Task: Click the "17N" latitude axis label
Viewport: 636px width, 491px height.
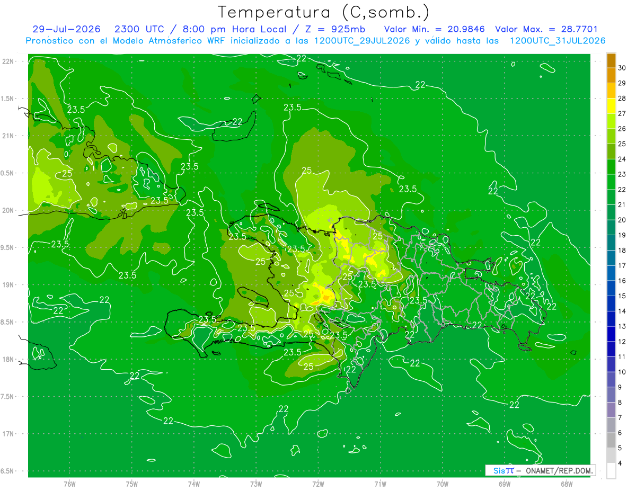Action: (8, 434)
